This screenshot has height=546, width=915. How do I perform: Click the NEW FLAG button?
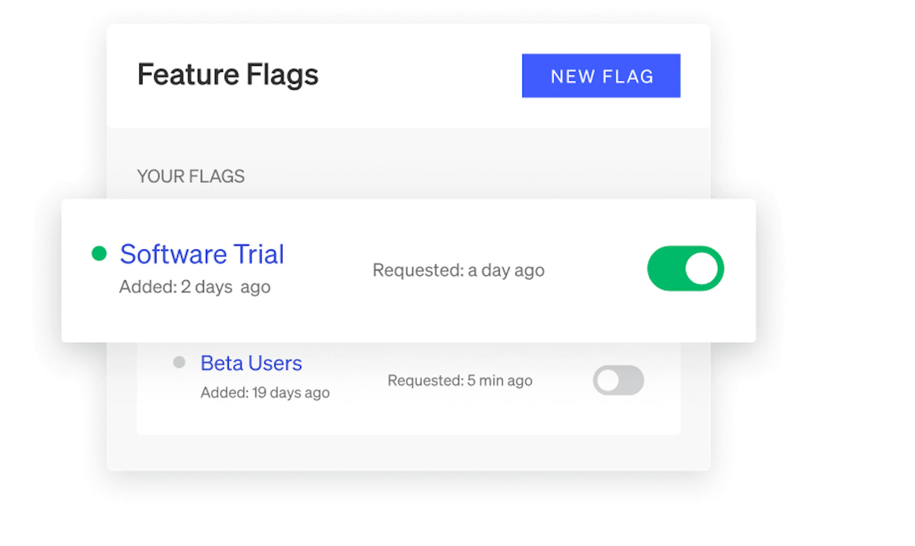point(601,76)
